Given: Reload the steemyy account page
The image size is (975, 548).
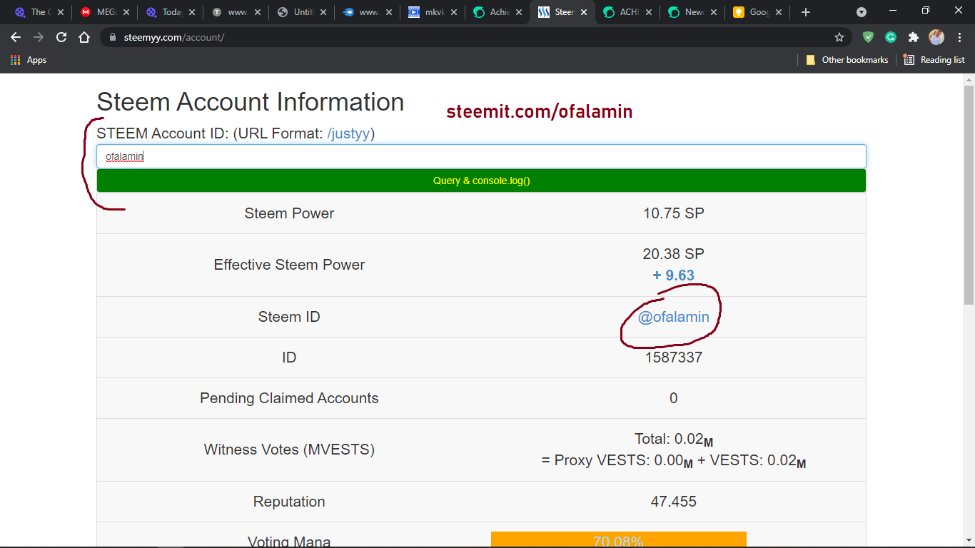Looking at the screenshot, I should [x=61, y=37].
